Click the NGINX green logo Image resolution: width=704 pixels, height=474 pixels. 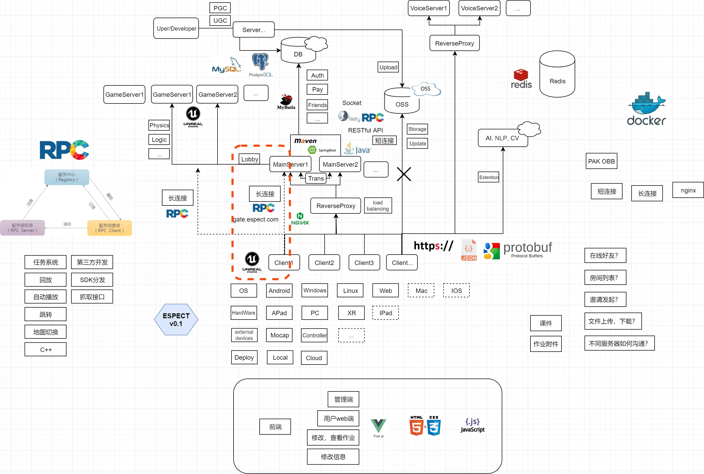pos(300,219)
